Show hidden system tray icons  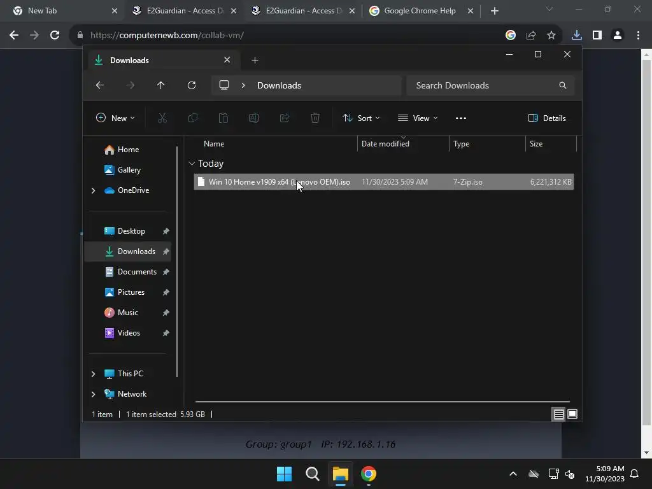point(513,474)
